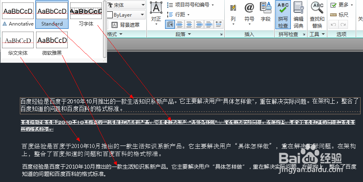Open the 行距 line spacing dropdown
The width and height of the screenshot is (363, 182).
pos(178,15)
